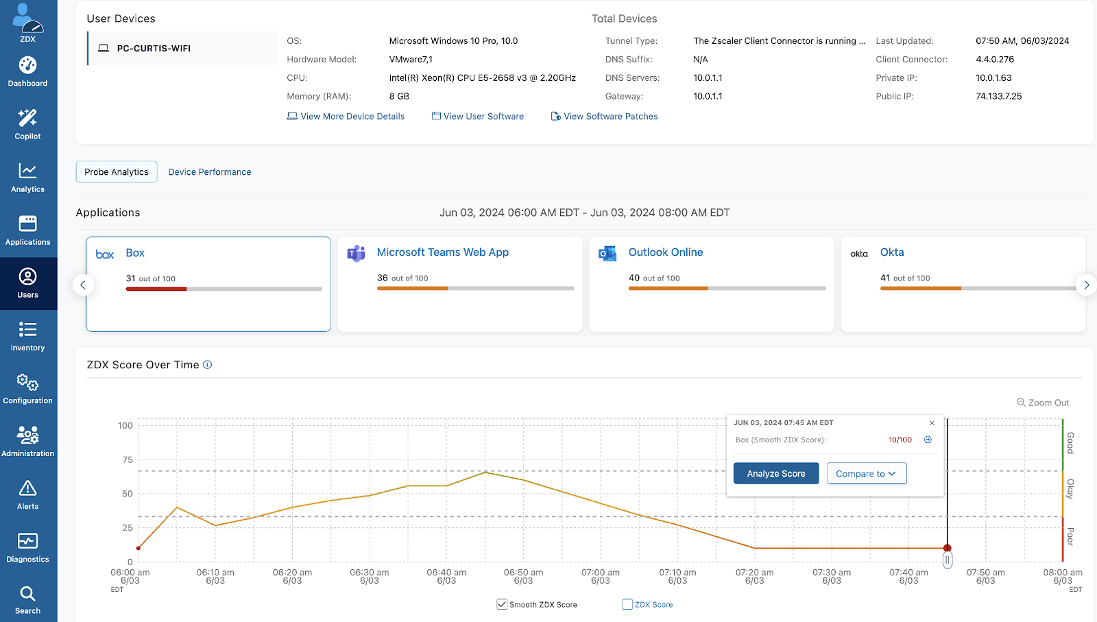Viewport: 1097px width, 622px height.
Task: Click the truncated Tunnel Type value text
Action: (x=780, y=41)
